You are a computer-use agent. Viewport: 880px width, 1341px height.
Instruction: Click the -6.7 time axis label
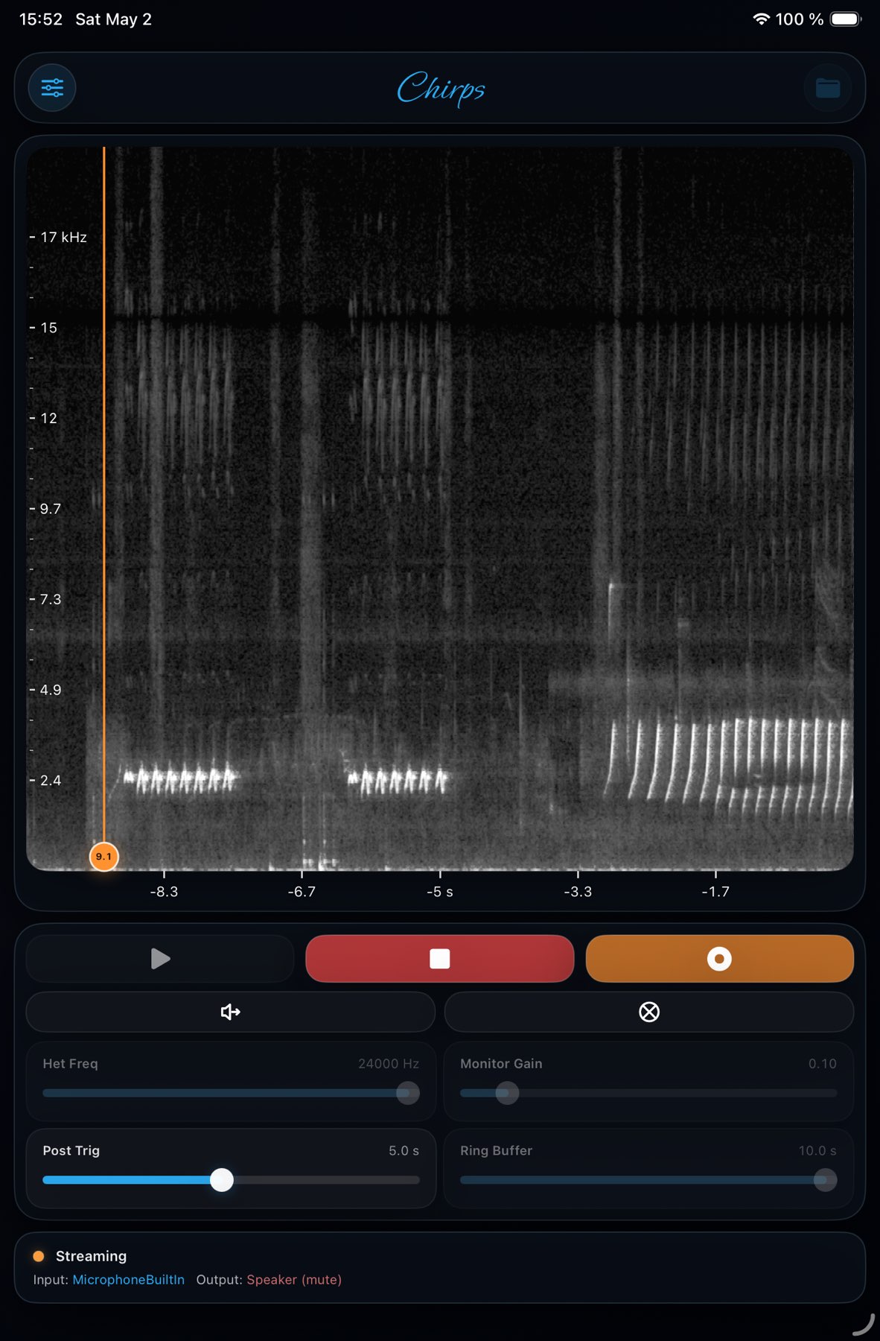coord(302,892)
